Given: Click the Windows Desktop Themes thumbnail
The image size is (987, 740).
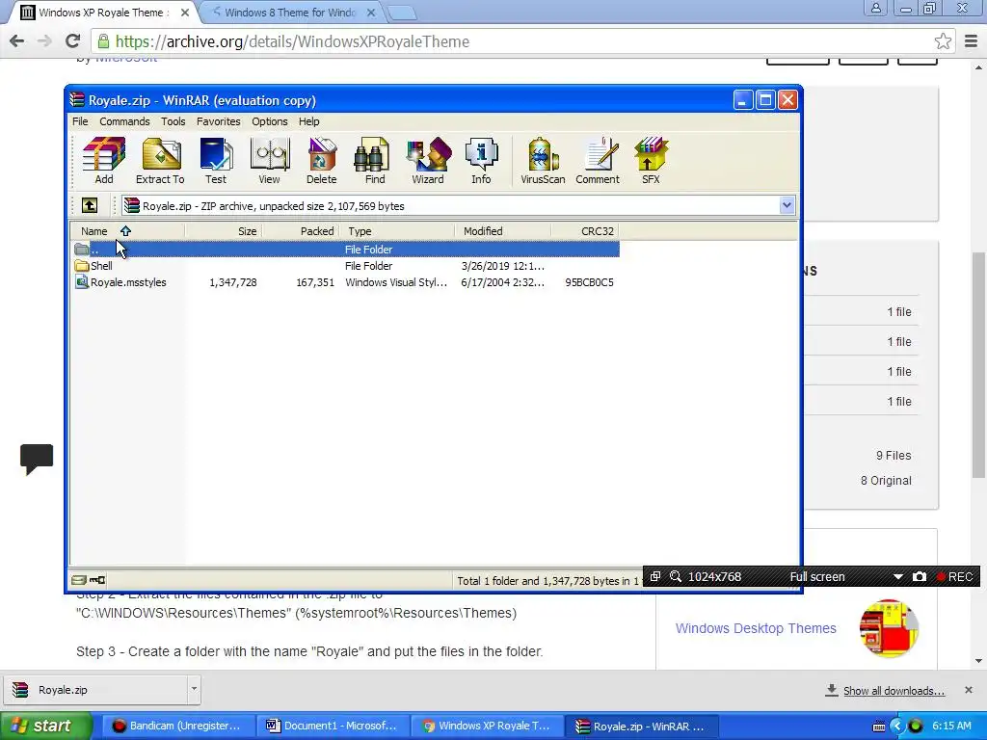Looking at the screenshot, I should pos(889,628).
